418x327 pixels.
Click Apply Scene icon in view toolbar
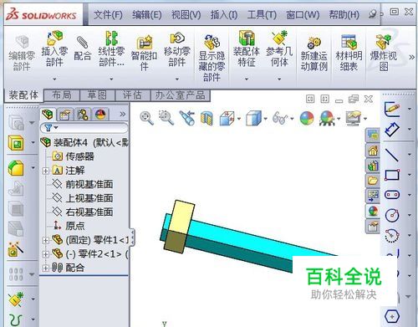tap(327, 118)
